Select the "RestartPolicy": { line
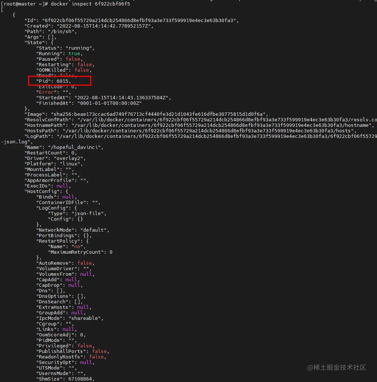Screen dimensions: 377x382 (x=63, y=241)
